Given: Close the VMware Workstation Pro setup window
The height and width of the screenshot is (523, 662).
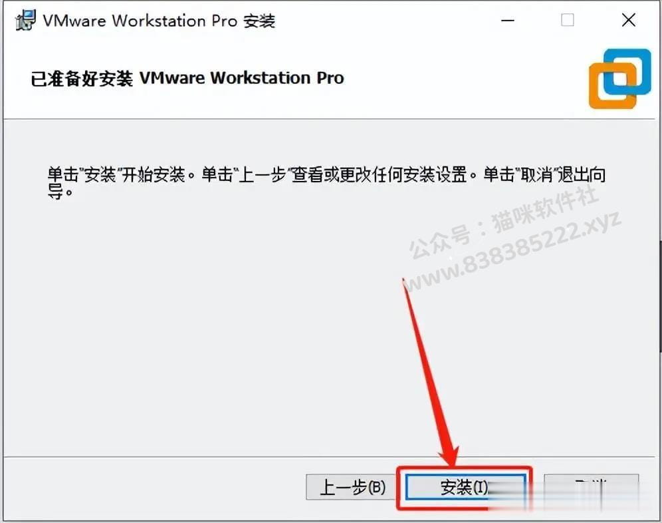Looking at the screenshot, I should [x=628, y=20].
